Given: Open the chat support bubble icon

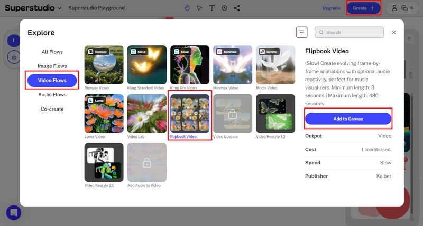Looking at the screenshot, I should [14, 212].
